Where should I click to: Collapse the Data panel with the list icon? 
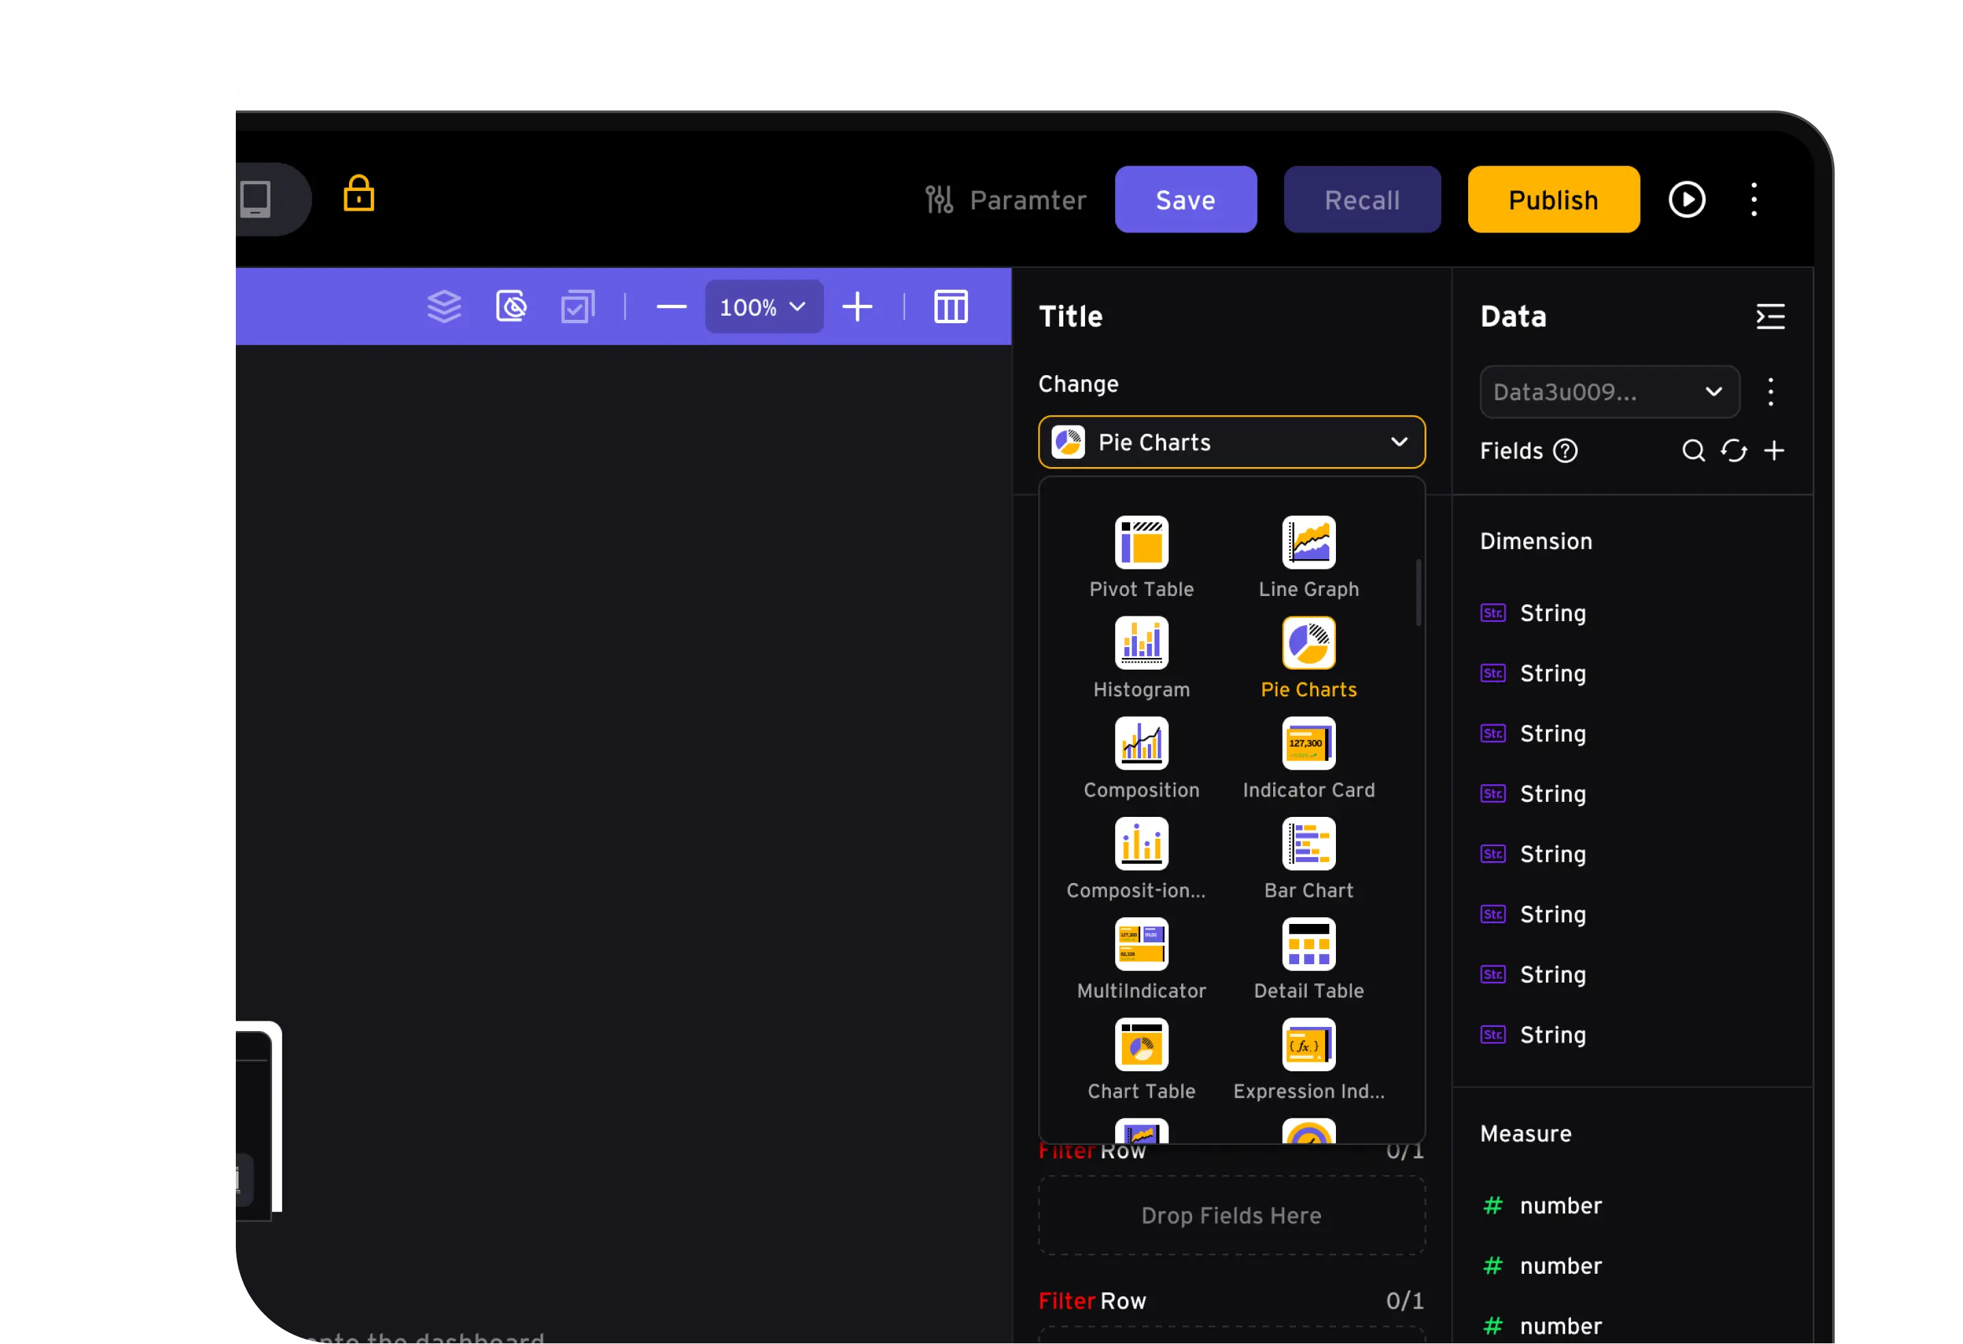tap(1770, 317)
